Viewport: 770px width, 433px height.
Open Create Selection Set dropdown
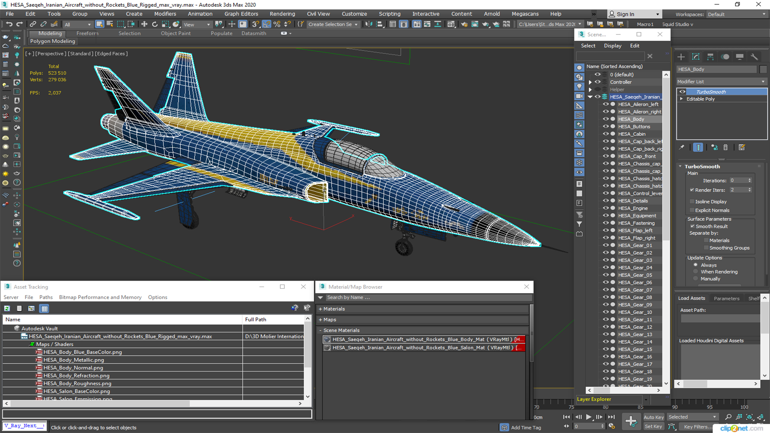click(x=333, y=24)
